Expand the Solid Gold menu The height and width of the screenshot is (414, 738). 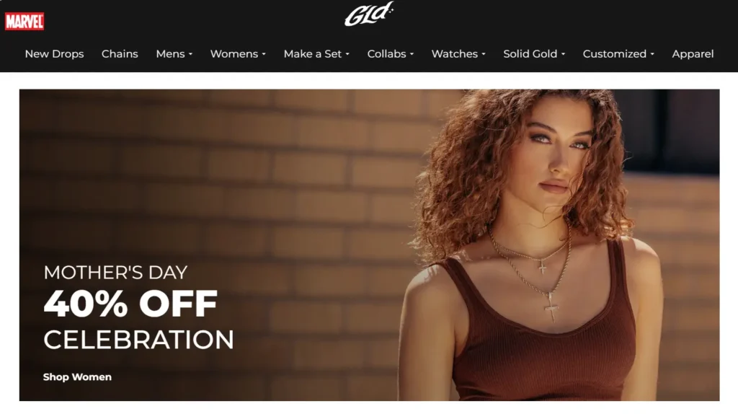tap(534, 53)
